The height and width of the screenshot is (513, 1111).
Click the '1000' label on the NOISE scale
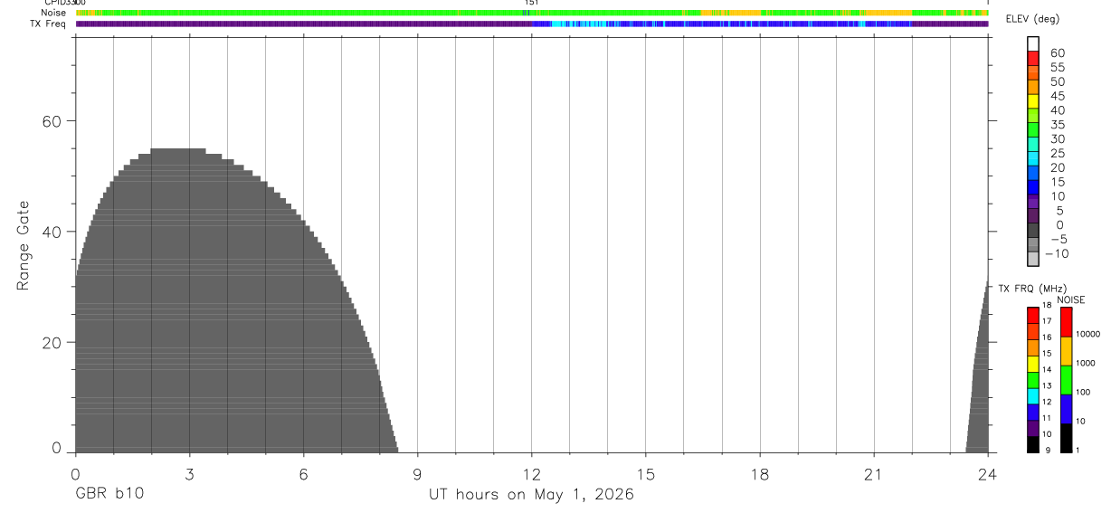[x=1085, y=364]
